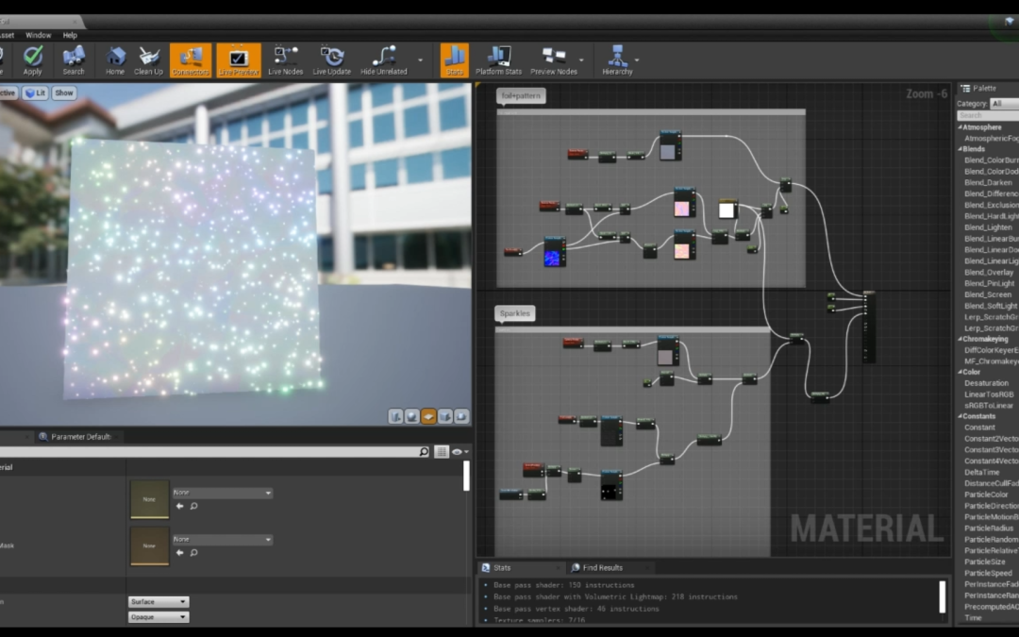Screen dimensions: 1019x637
Task: Open the Preview Nodes dropdown arrow
Action: tap(581, 60)
